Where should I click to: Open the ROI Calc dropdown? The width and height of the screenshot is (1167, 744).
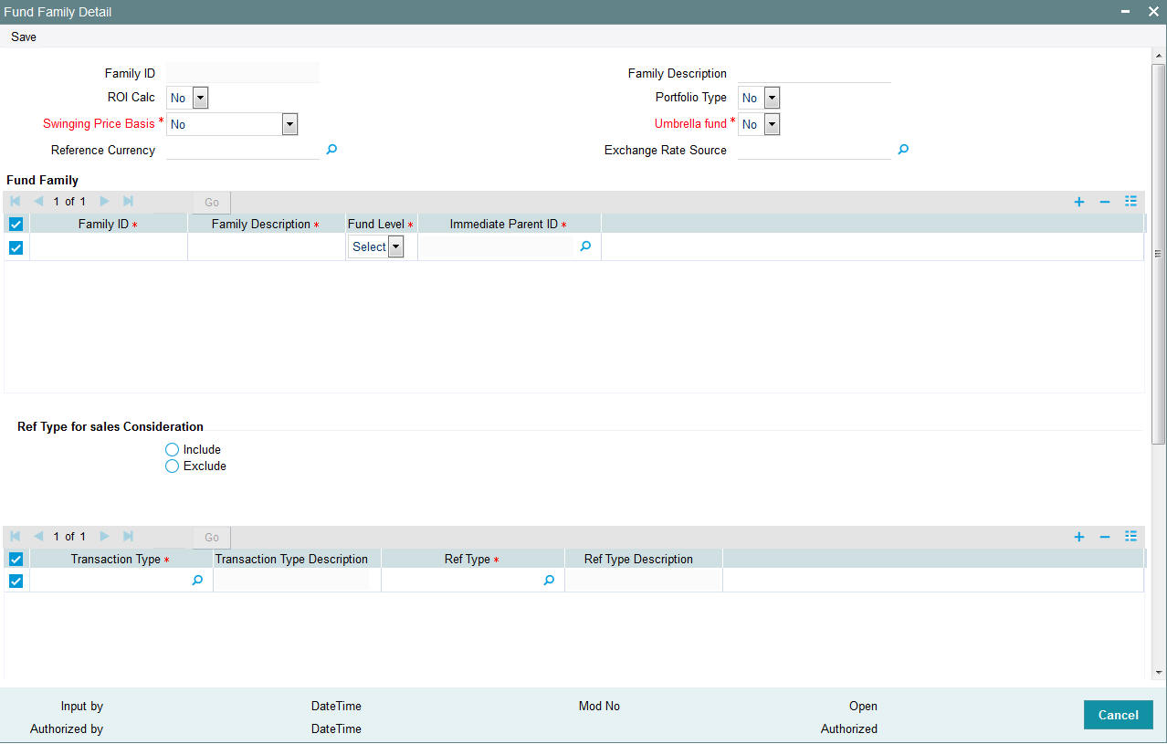pyautogui.click(x=188, y=98)
